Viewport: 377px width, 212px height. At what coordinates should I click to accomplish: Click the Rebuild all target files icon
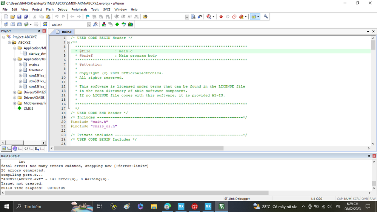[x=20, y=24]
